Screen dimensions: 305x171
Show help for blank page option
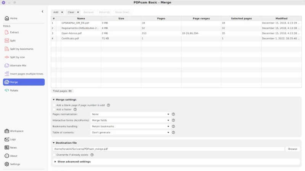coord(108,105)
